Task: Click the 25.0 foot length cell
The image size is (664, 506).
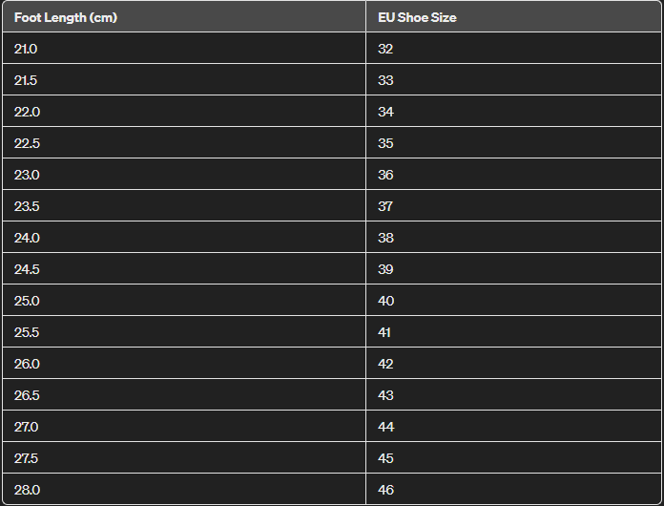Action: (27, 301)
